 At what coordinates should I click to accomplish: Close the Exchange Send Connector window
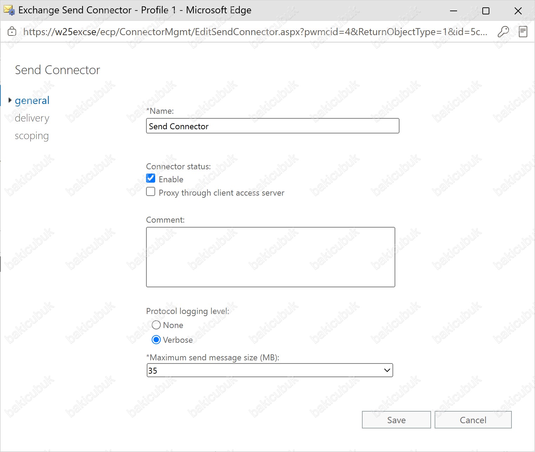click(x=518, y=11)
